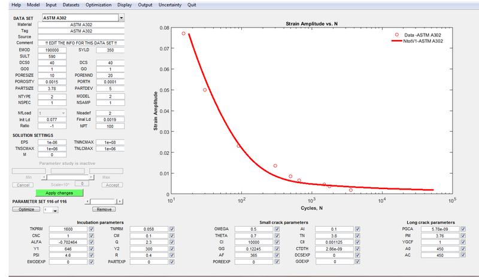Click the Material name field
The image size is (479, 277).
81,25
